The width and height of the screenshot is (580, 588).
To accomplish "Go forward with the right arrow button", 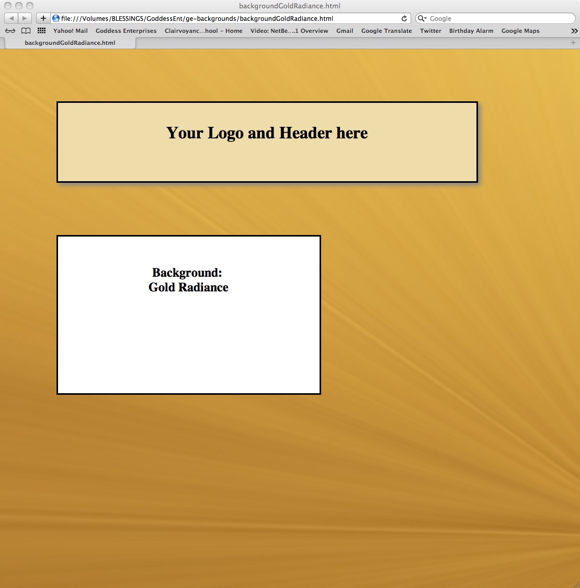I will [25, 18].
